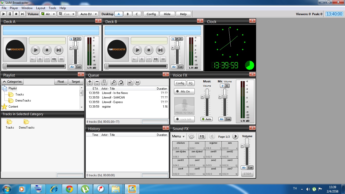Save the queue with the disk icon
This screenshot has height=194, width=345.
104,82
